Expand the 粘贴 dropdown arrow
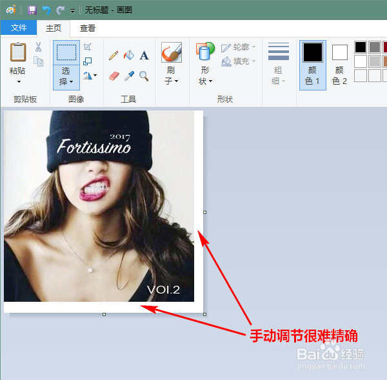This screenshot has height=380, width=387. point(19,81)
